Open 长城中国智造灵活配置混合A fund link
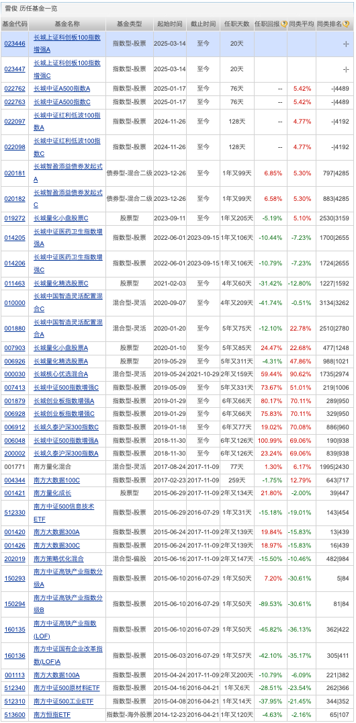Viewport: 356px width, 723px height. pos(69,329)
